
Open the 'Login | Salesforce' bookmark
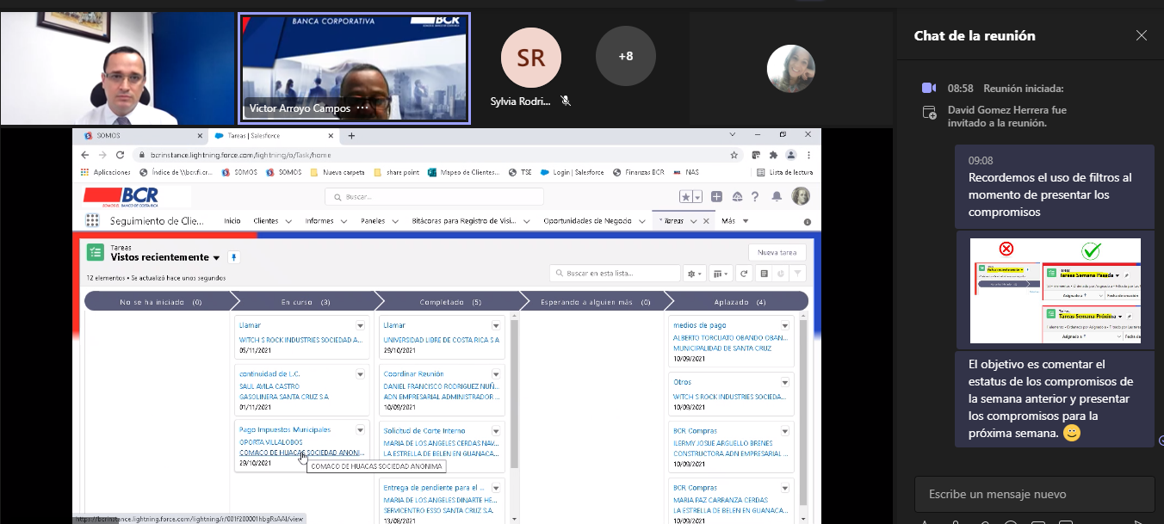tap(573, 172)
